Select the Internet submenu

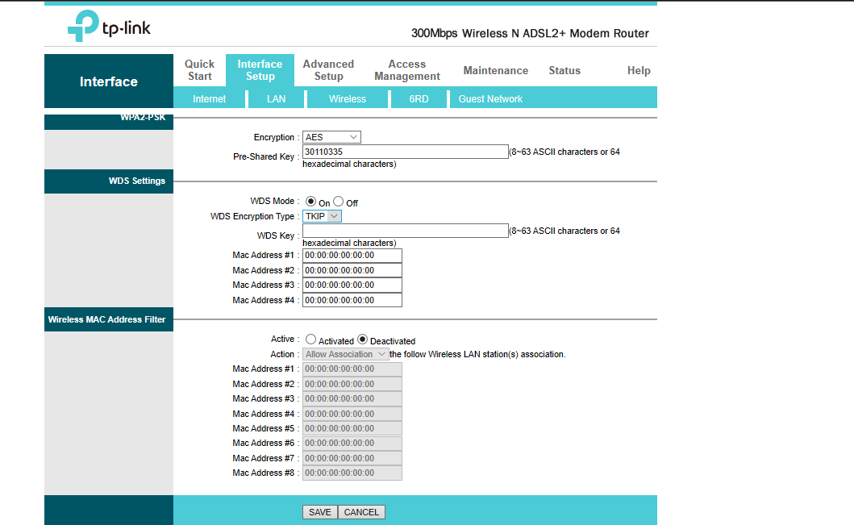[210, 99]
